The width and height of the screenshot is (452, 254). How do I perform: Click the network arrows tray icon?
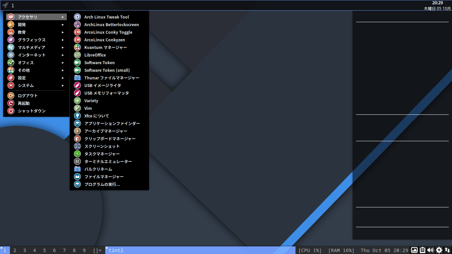coord(447,250)
